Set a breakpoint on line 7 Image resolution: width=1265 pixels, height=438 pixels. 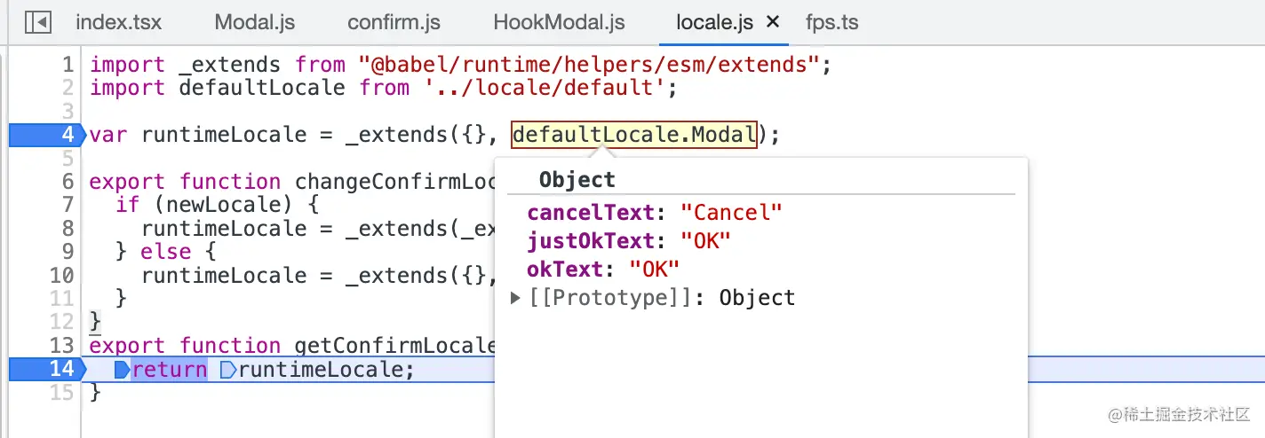(x=68, y=205)
